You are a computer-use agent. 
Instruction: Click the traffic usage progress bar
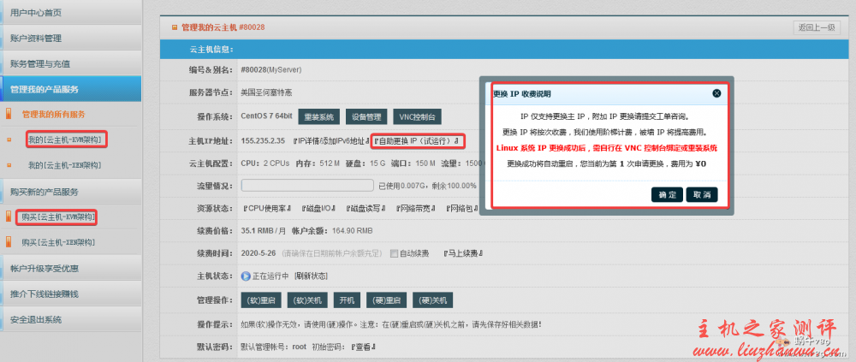coord(308,185)
